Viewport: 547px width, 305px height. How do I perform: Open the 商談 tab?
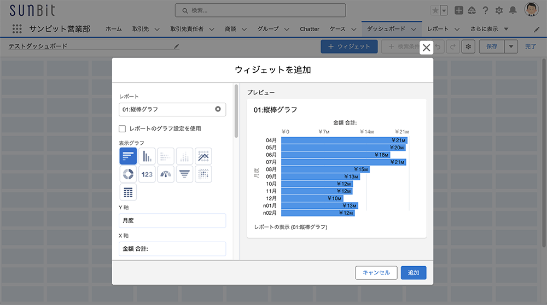click(x=231, y=29)
